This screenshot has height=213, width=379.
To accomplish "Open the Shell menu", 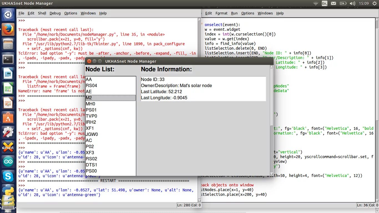I will (x=42, y=13).
